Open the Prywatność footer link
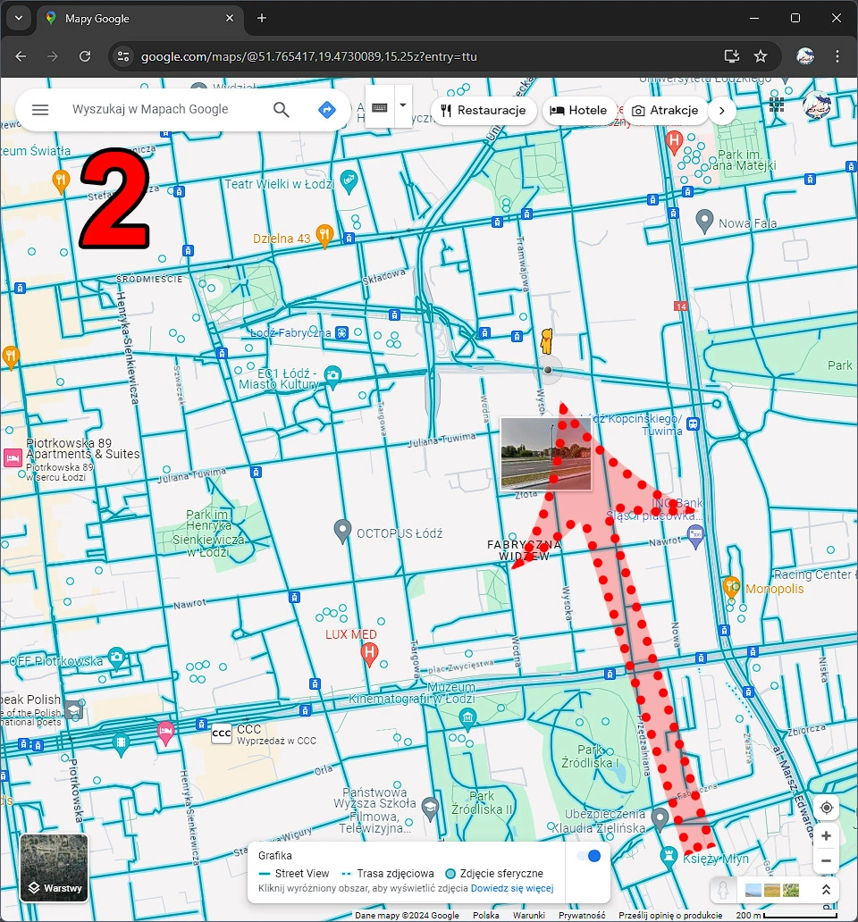The image size is (858, 922). (582, 915)
